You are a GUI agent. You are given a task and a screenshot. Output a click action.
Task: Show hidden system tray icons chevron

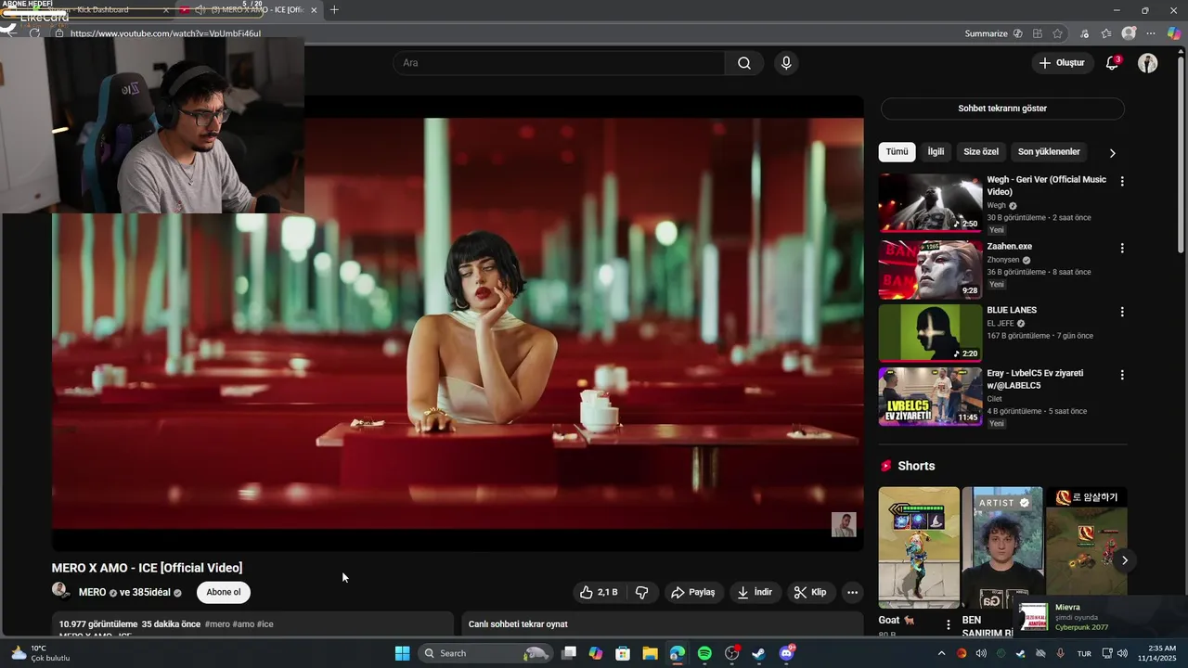[x=941, y=653]
